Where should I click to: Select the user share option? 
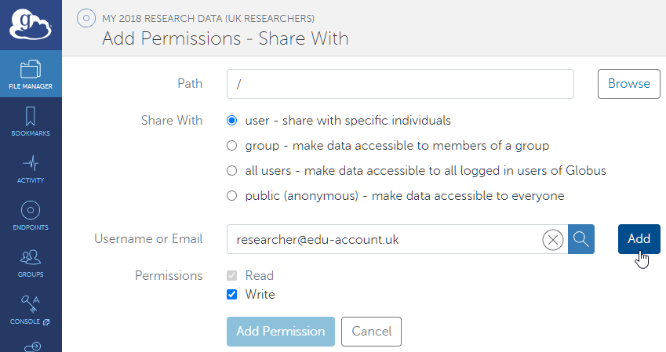231,121
